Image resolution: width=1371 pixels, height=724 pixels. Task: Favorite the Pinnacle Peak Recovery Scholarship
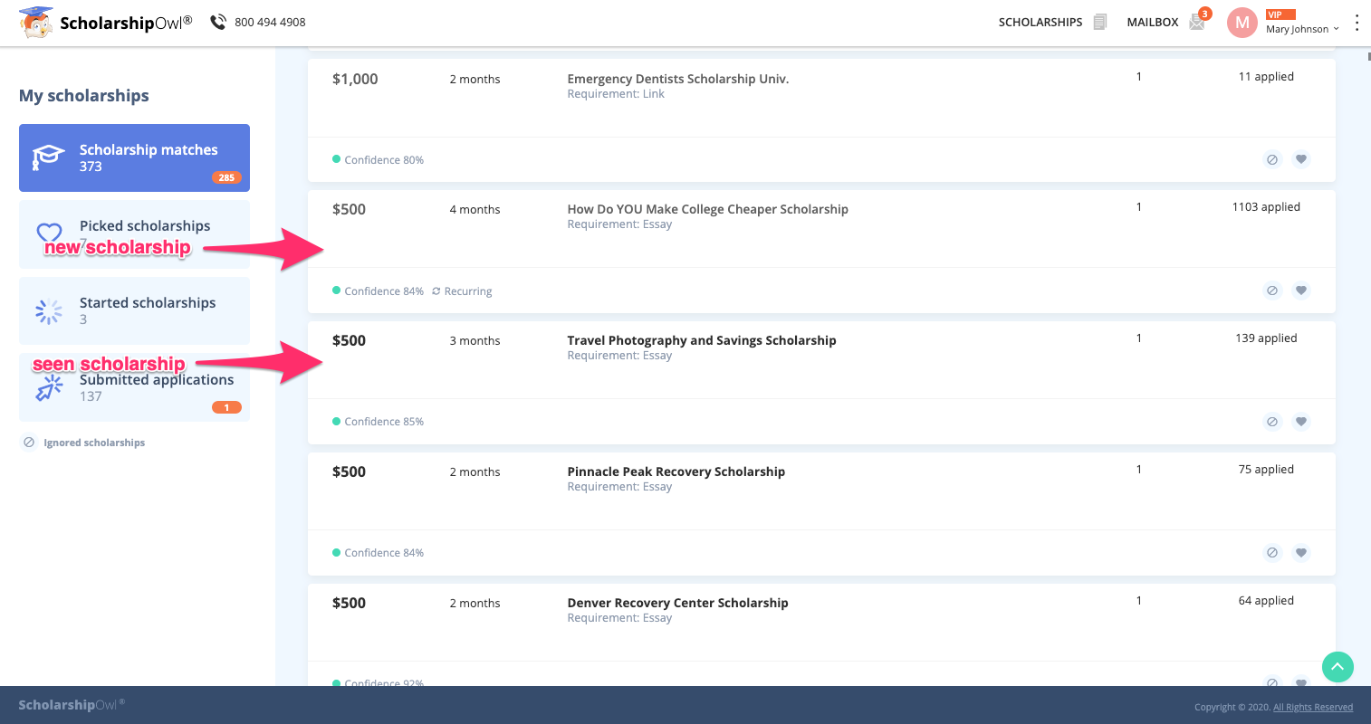(x=1301, y=553)
